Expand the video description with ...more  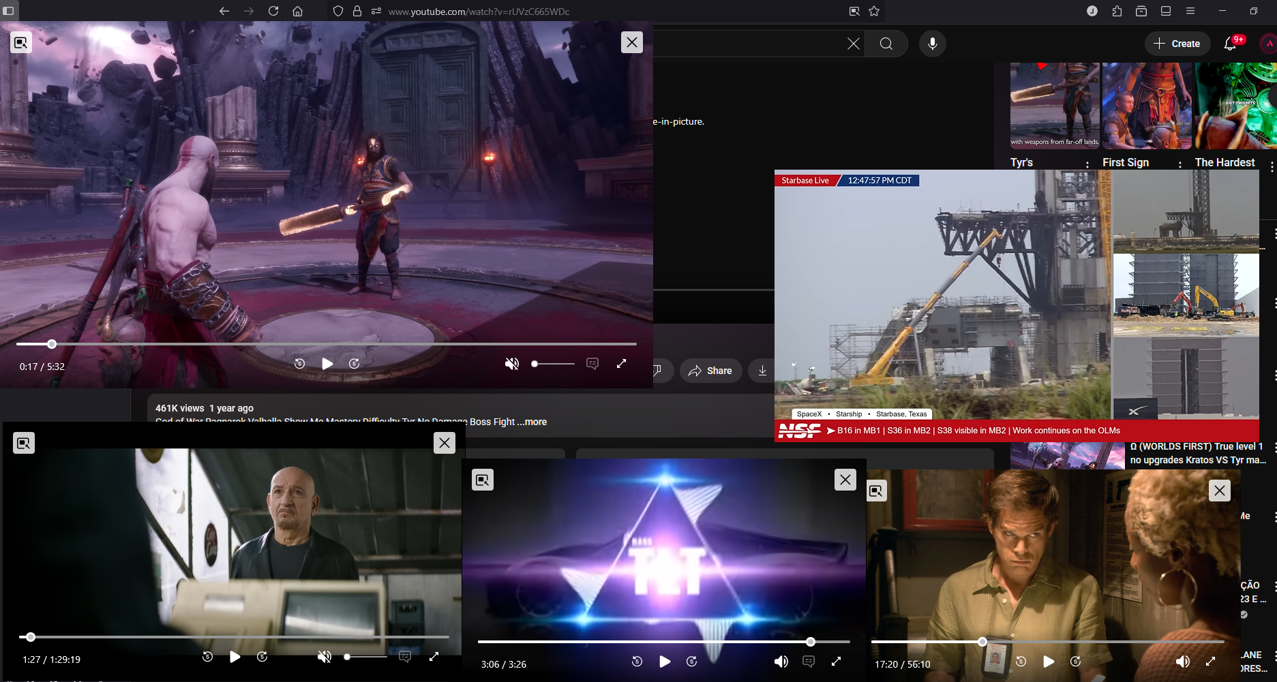click(532, 422)
